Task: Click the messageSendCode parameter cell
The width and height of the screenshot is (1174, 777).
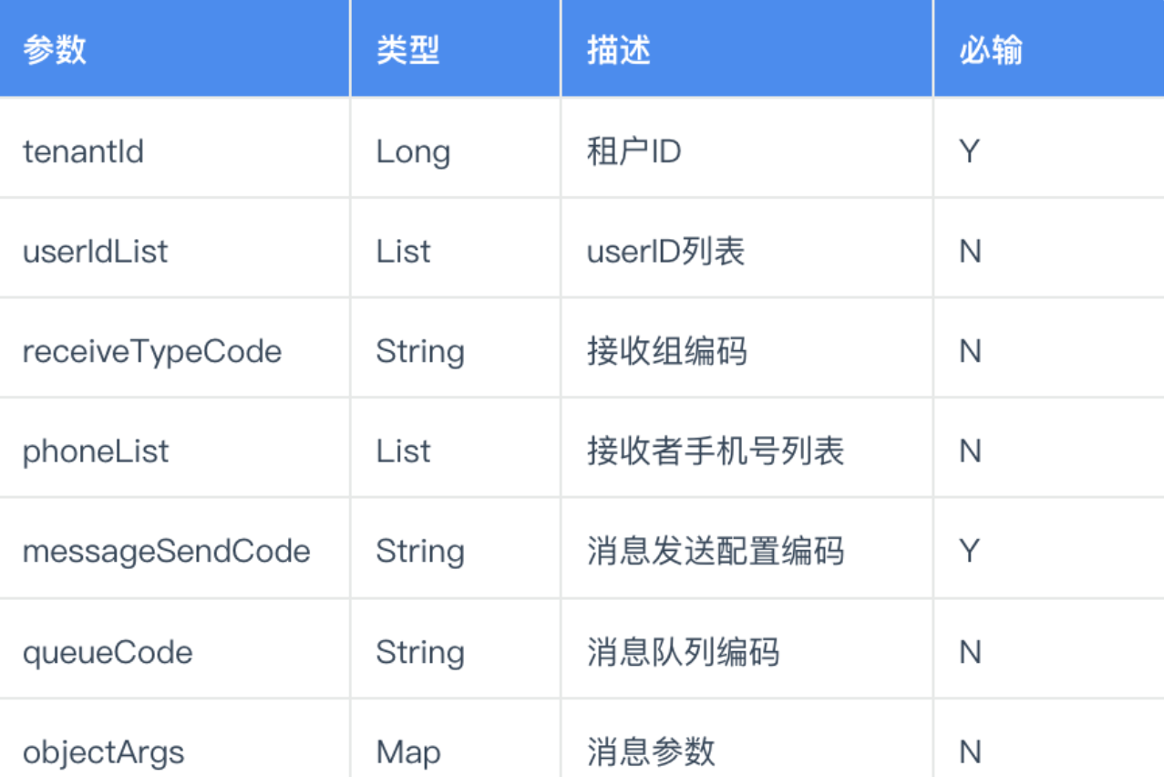Action: (x=166, y=552)
